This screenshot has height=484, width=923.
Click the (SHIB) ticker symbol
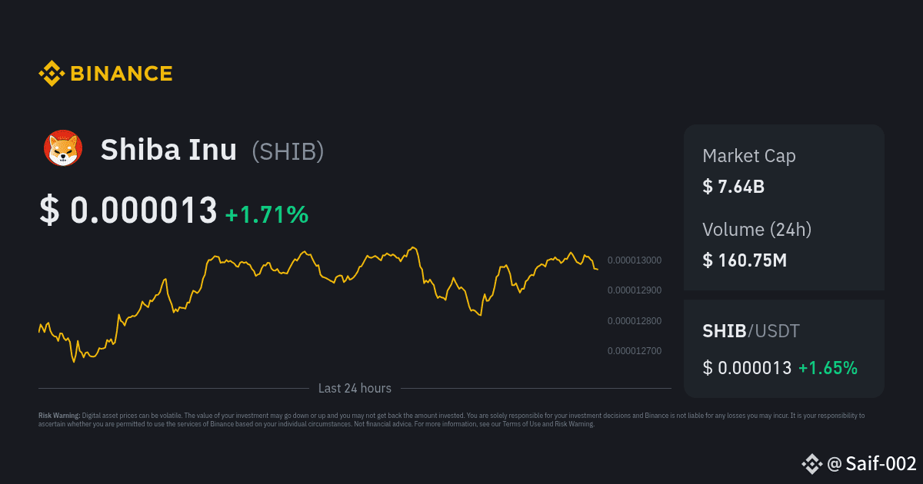point(288,151)
